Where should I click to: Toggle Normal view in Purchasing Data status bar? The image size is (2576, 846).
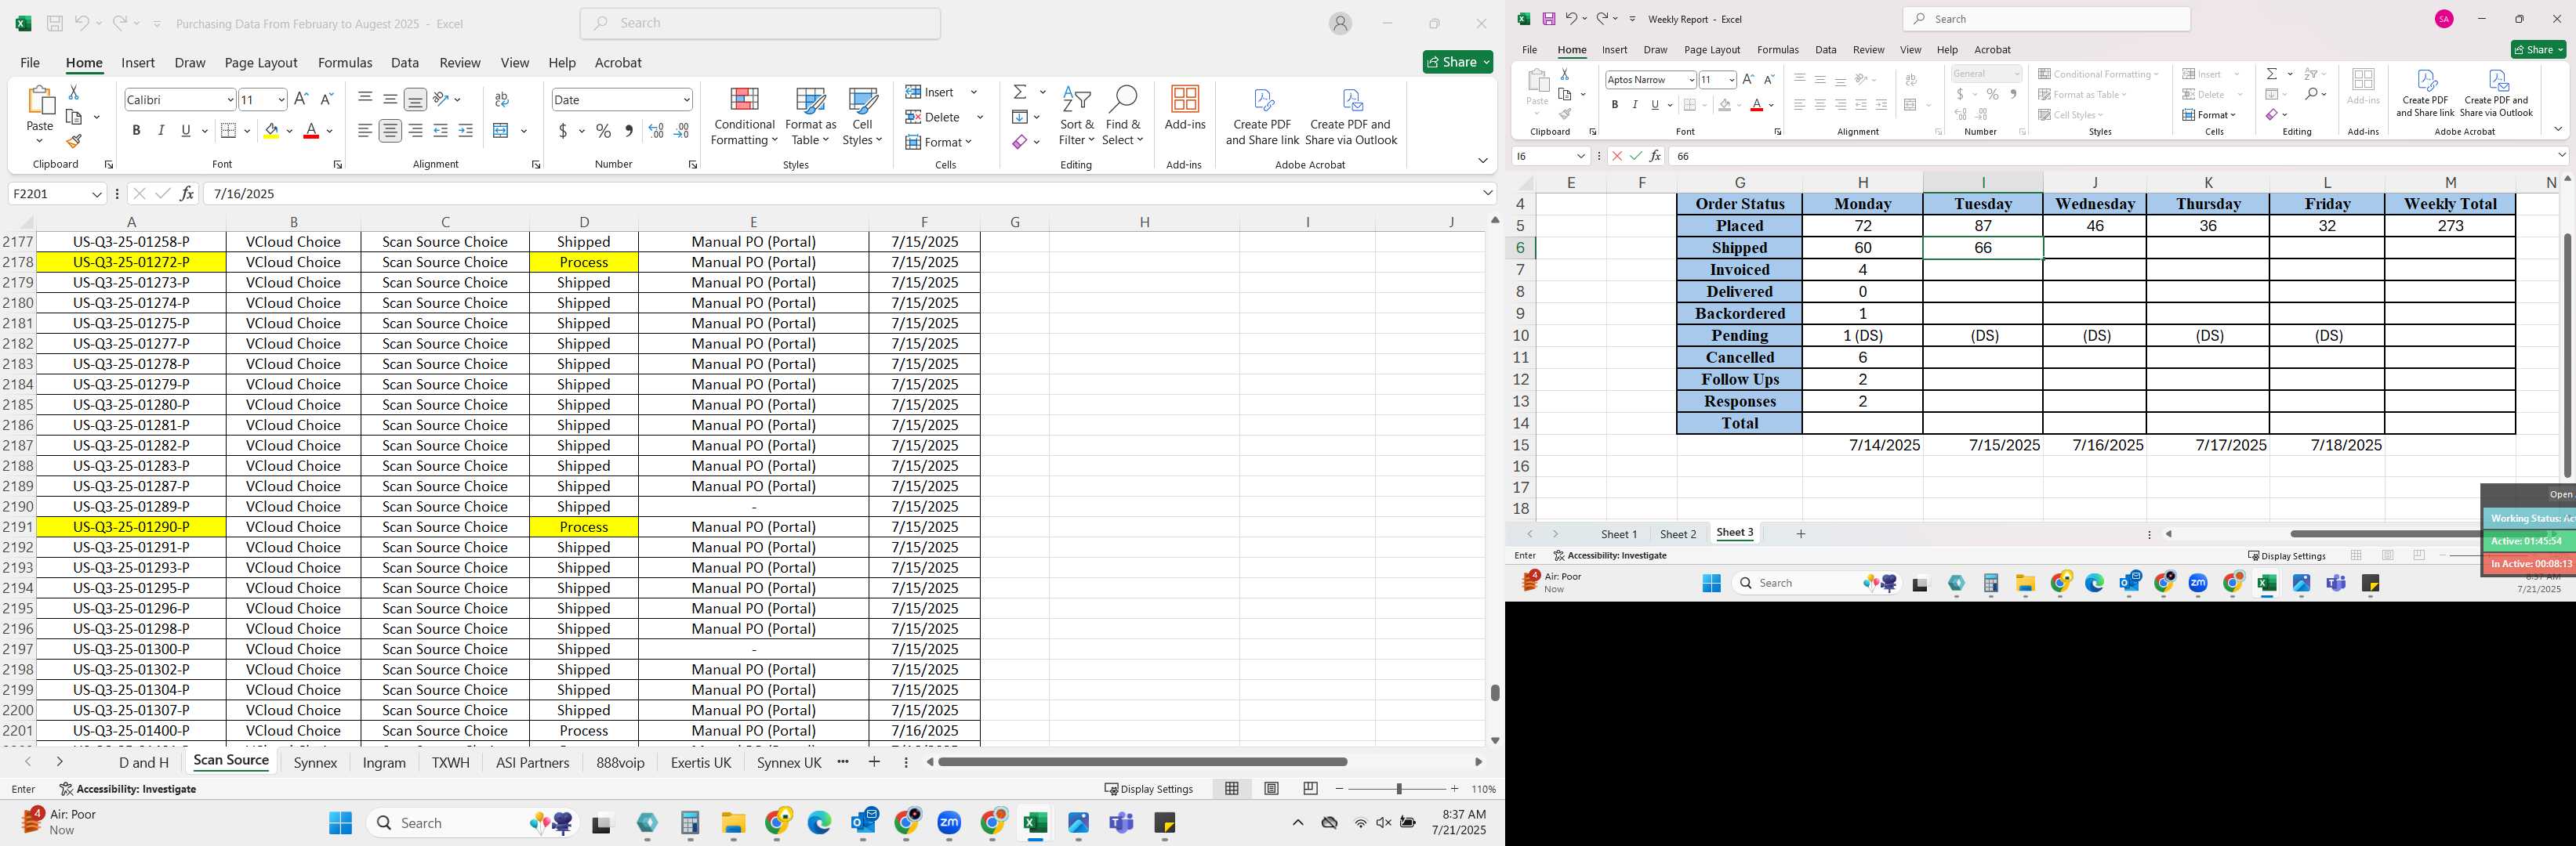tap(1232, 789)
